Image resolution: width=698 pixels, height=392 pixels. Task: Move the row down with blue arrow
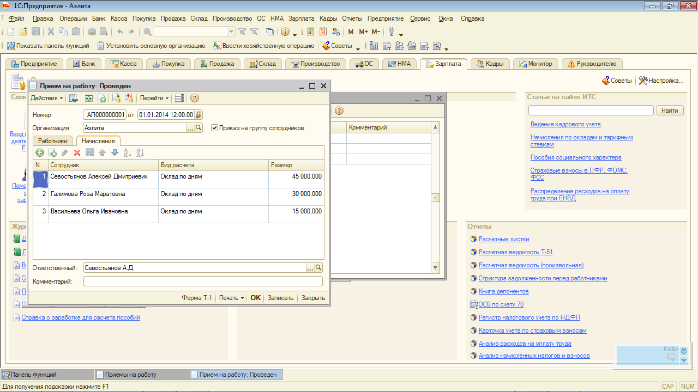tap(115, 153)
